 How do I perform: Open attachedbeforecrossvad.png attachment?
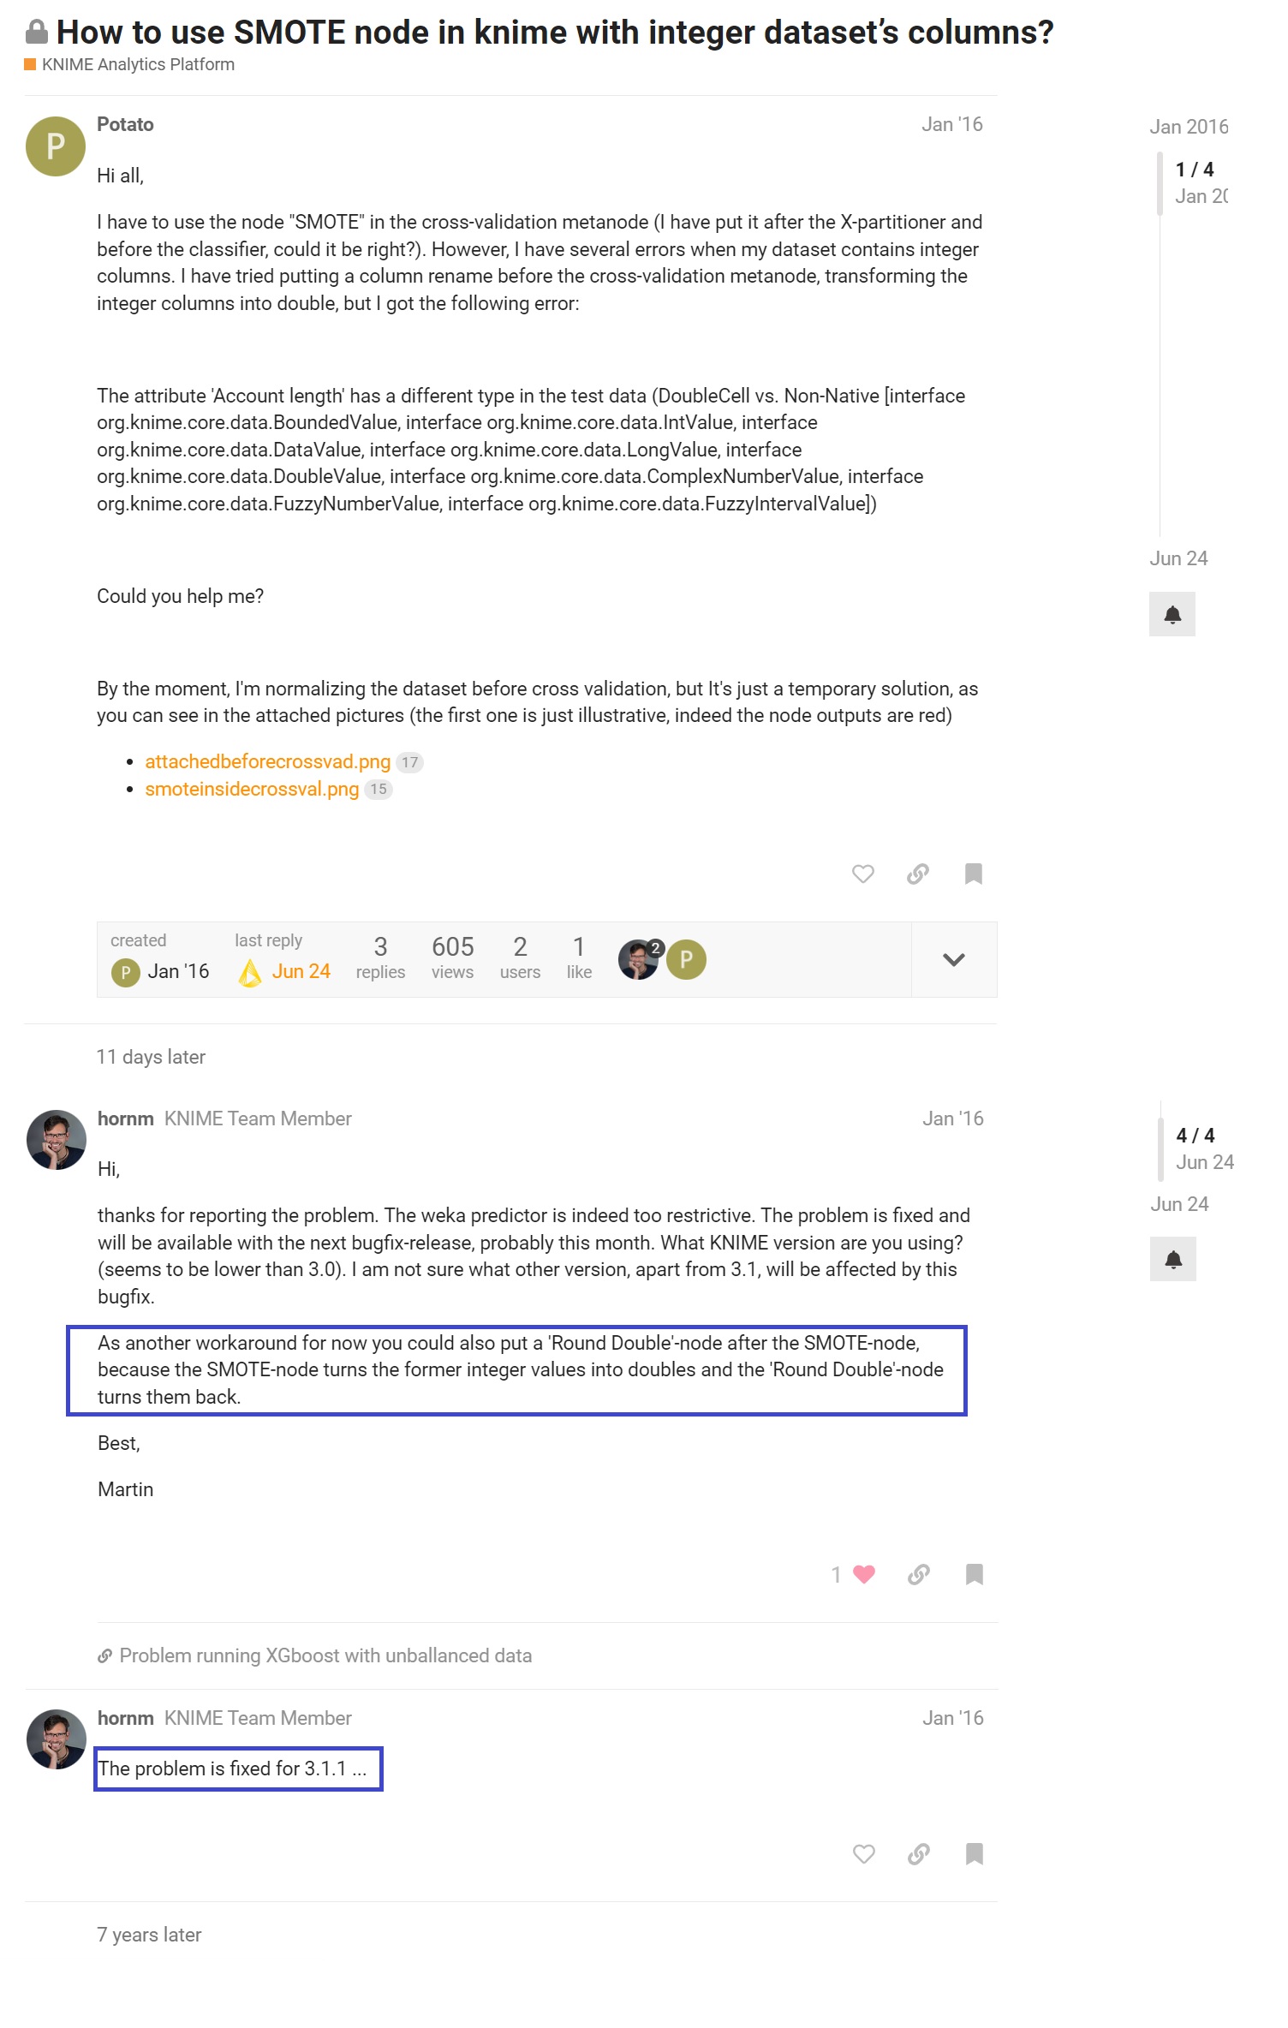(x=267, y=761)
